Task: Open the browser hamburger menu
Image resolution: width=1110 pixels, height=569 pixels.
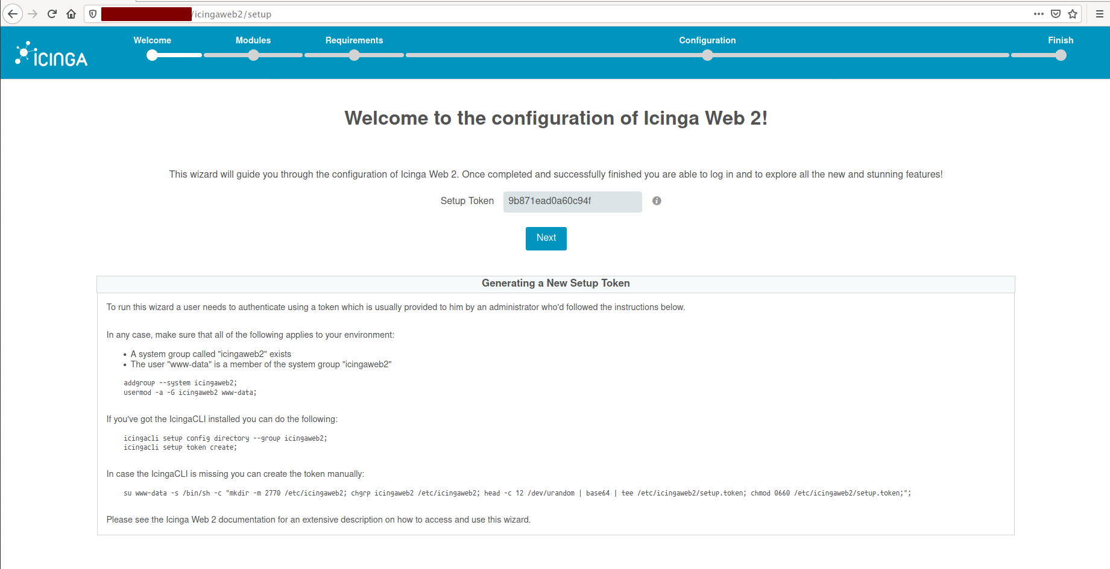Action: [x=1099, y=14]
